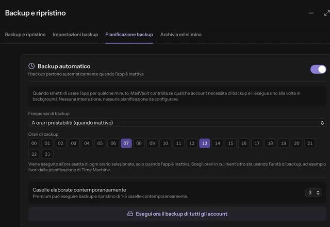Click the Backup automatico heading
The height and width of the screenshot is (227, 330).
(x=64, y=66)
